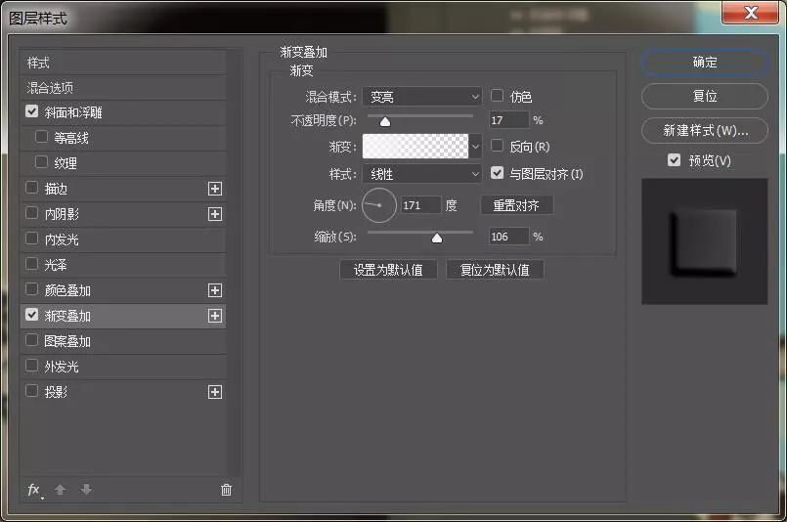Screen dimensions: 787x522
Task: Add another 颜色叠加 effect with plus icon
Action: [215, 290]
